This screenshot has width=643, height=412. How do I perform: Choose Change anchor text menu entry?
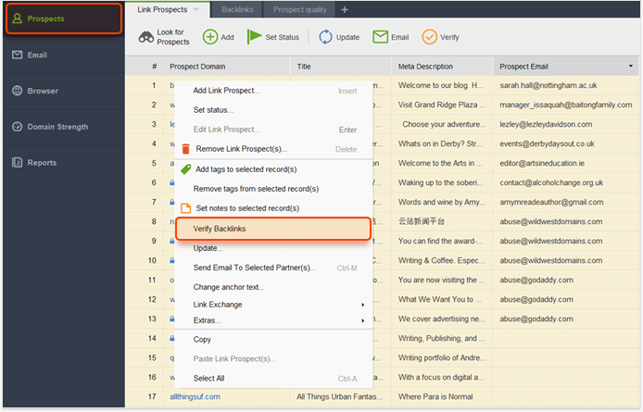(273, 287)
